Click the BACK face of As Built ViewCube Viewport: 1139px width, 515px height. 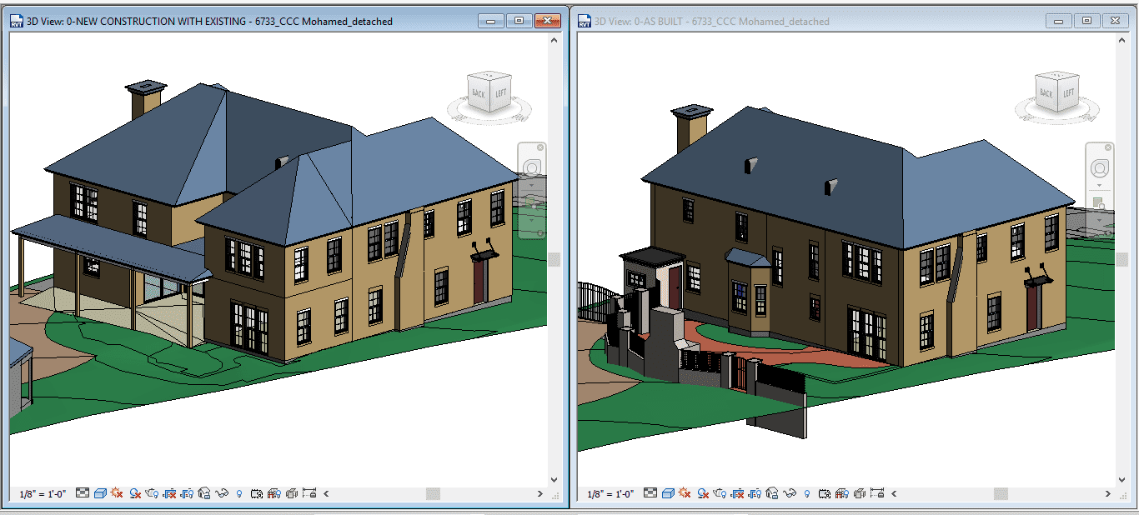coord(1046,93)
